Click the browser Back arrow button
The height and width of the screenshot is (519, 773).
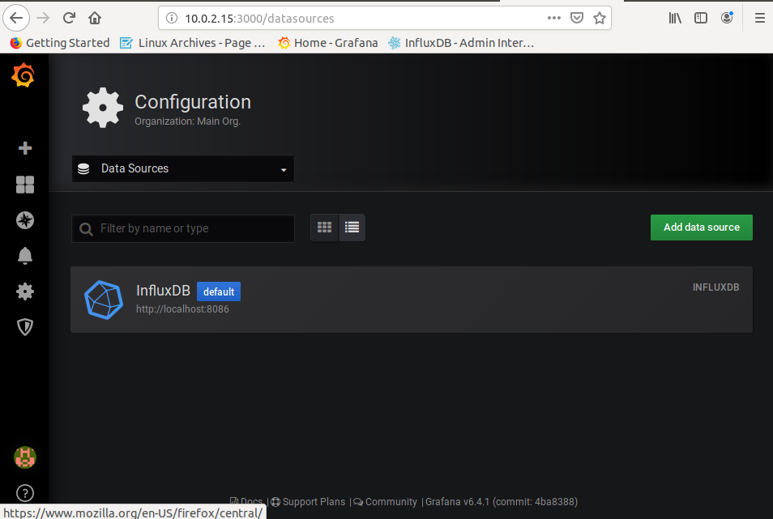16,19
